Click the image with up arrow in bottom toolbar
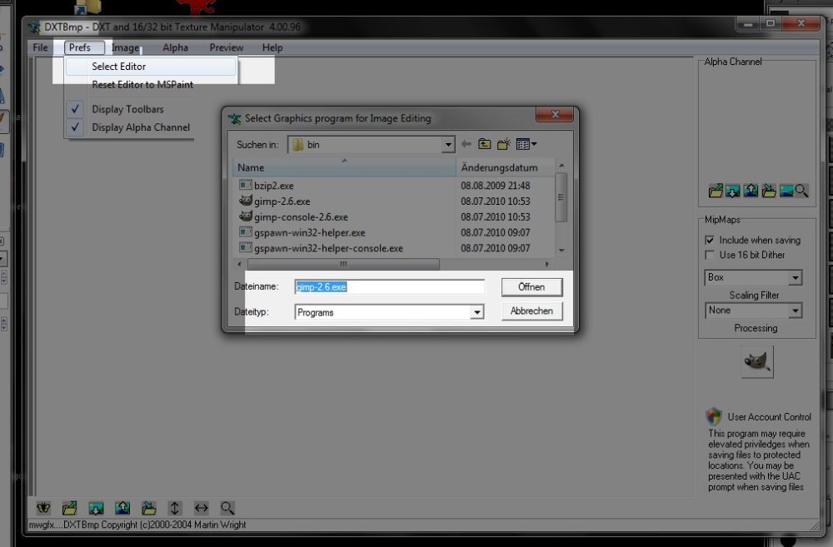The image size is (833, 547). tap(122, 508)
